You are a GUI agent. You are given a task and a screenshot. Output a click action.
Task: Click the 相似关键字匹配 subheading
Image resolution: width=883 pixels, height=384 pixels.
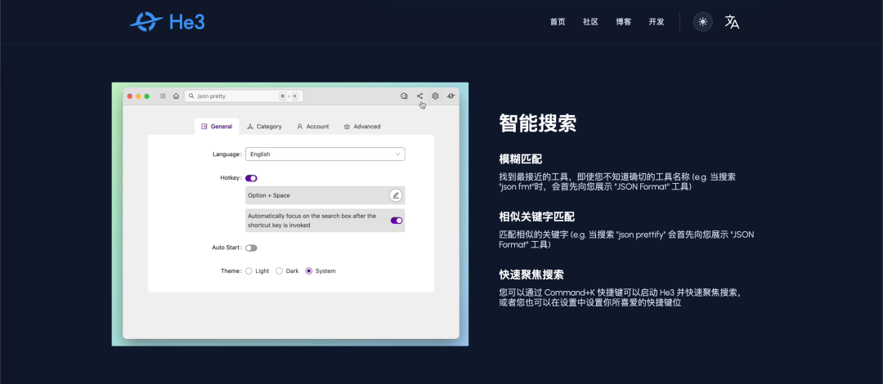pos(536,217)
